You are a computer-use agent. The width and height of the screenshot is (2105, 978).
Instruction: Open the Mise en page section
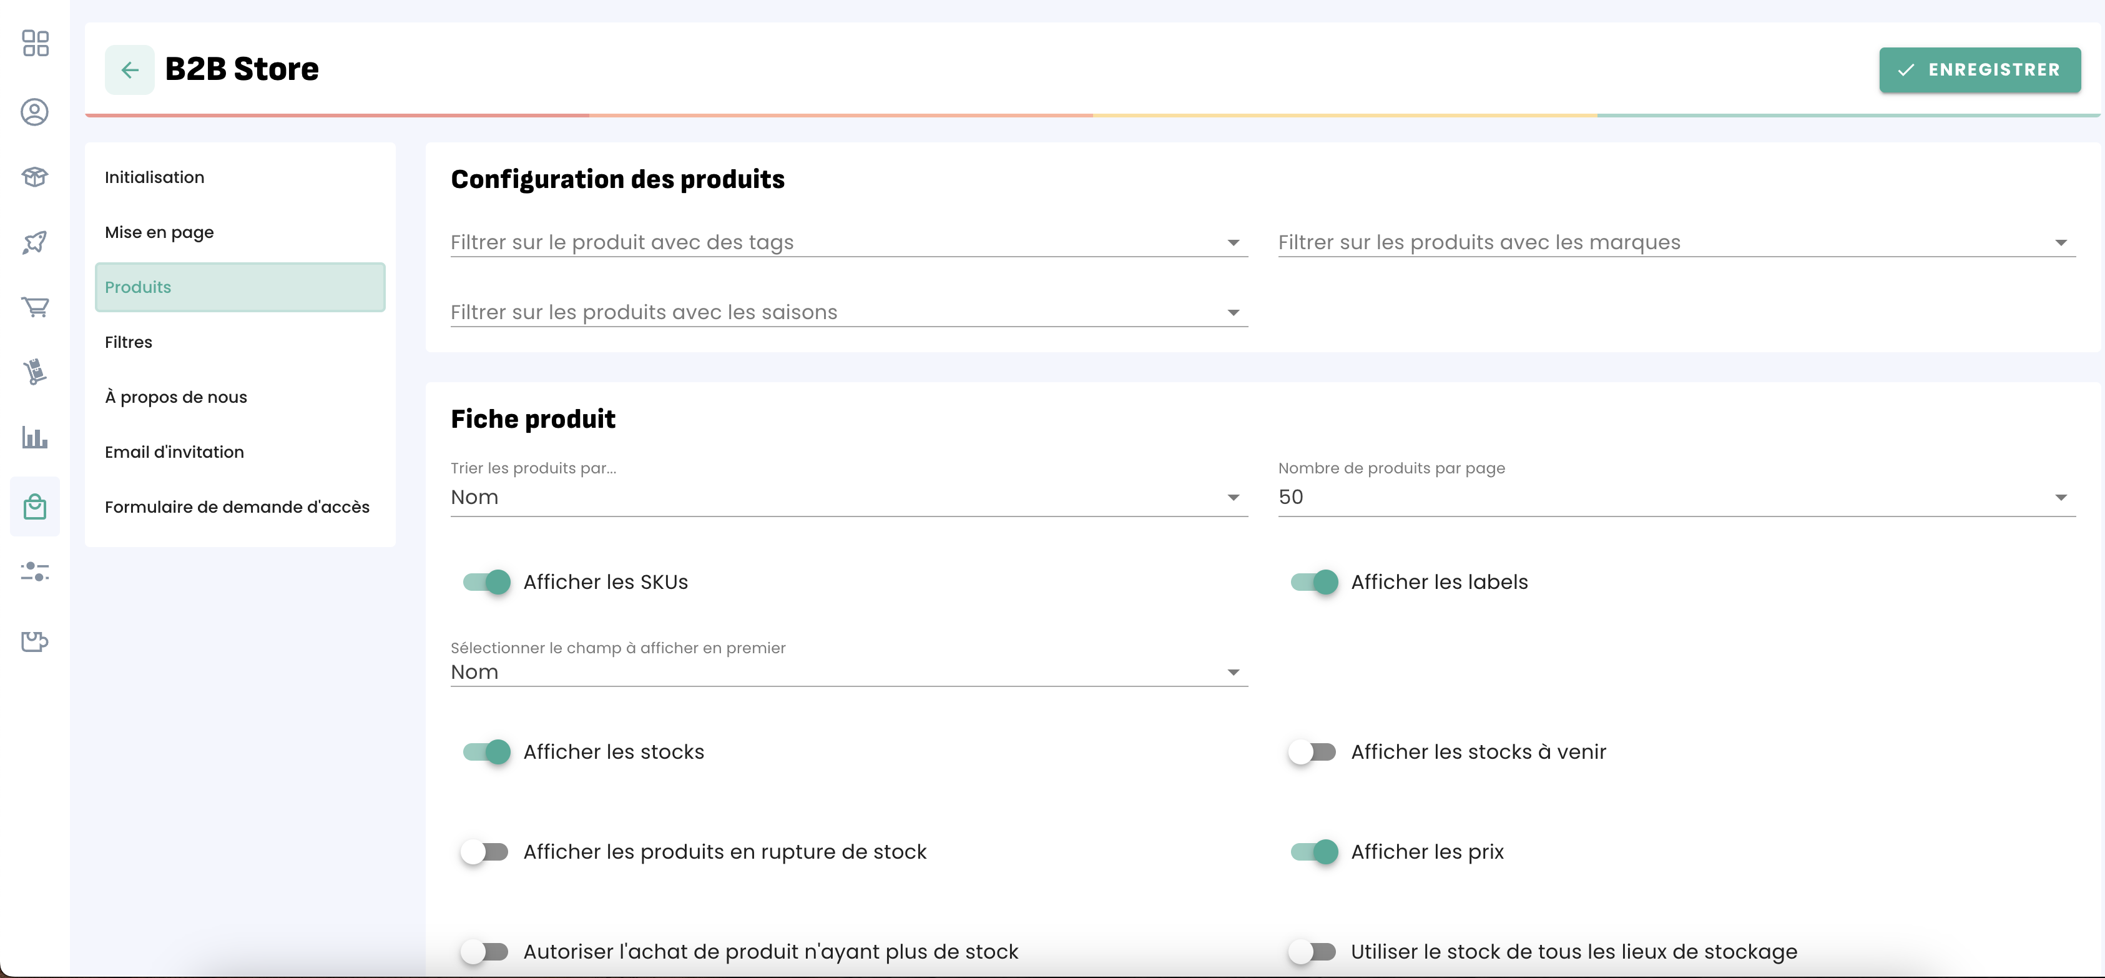(159, 232)
